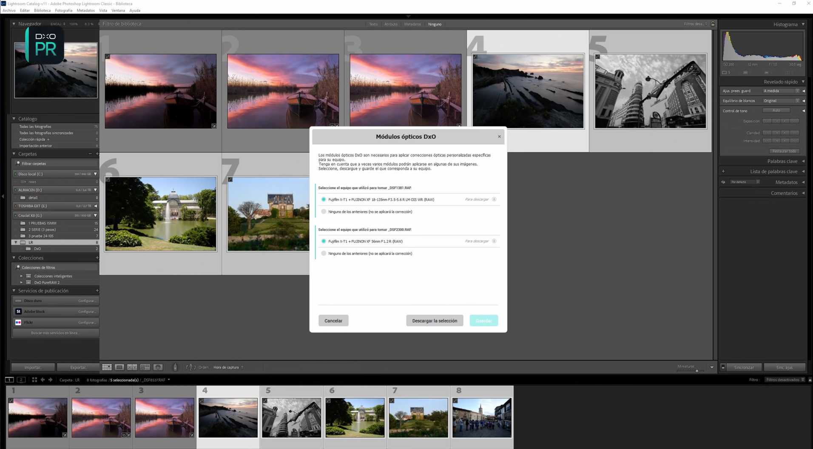Click Cancelar in DxO dialog

pyautogui.click(x=333, y=321)
